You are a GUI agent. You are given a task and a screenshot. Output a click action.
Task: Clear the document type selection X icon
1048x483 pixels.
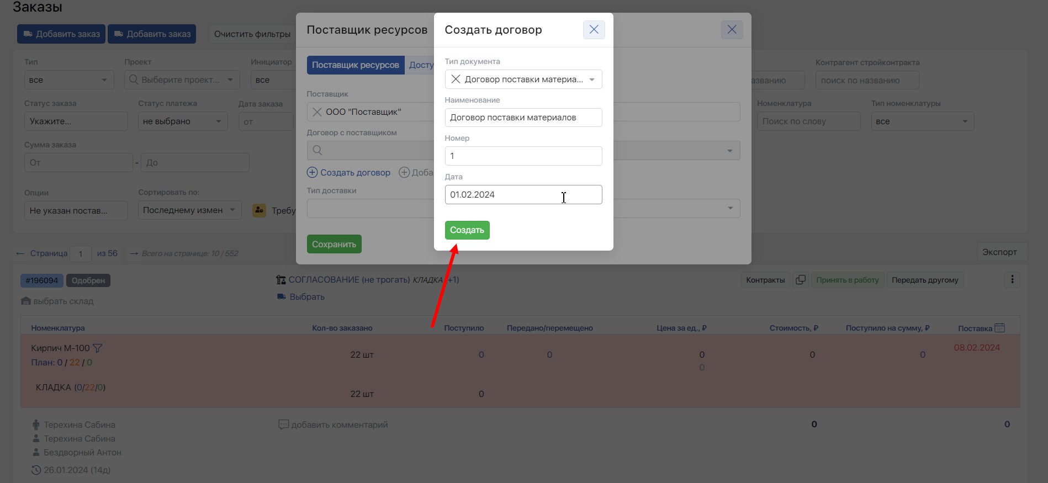pyautogui.click(x=456, y=79)
